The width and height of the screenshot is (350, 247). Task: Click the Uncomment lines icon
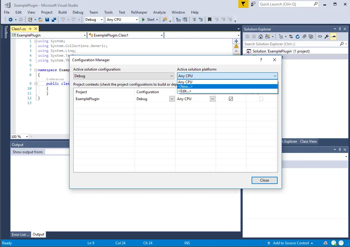pos(201,20)
